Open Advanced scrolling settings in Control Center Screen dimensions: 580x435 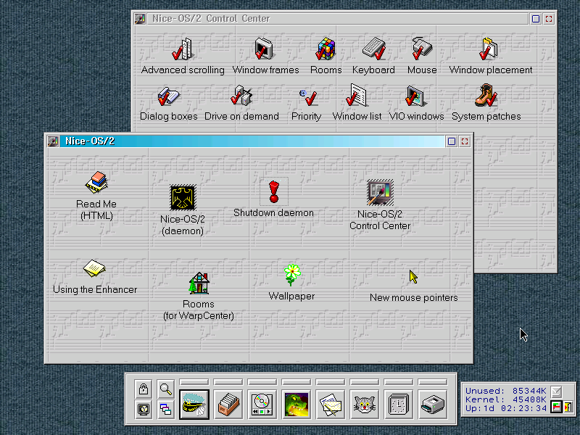coord(183,49)
